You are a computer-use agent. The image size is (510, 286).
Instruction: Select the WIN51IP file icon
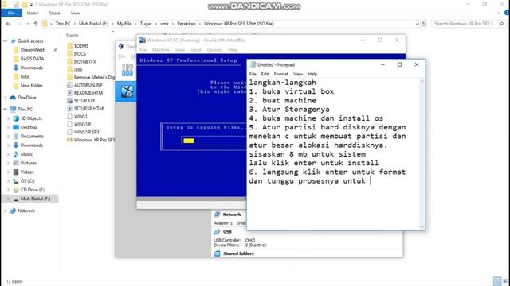click(69, 124)
